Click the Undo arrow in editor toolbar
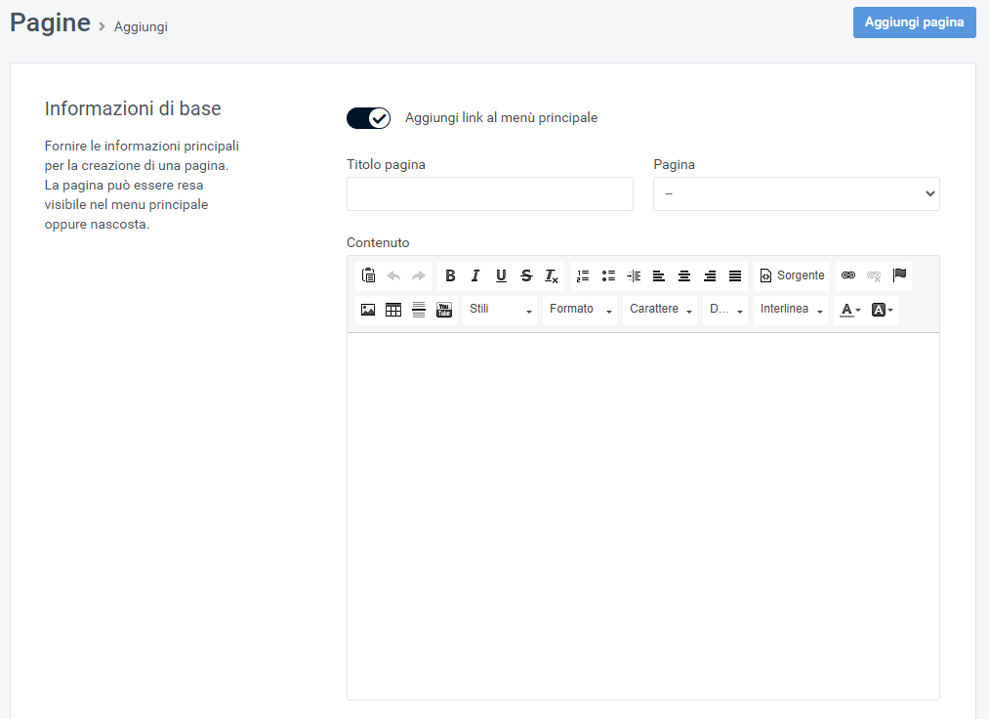This screenshot has height=719, width=989. (x=393, y=275)
